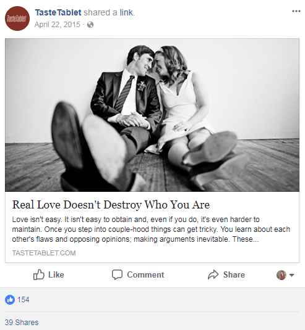This screenshot has width=305, height=330.
Task: Open the couple photo link preview
Action: tap(152, 115)
